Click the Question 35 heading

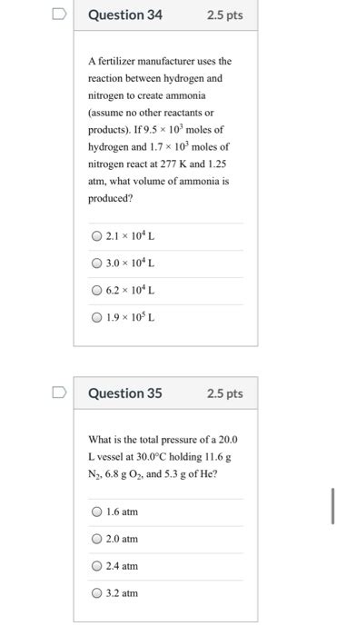coord(125,393)
